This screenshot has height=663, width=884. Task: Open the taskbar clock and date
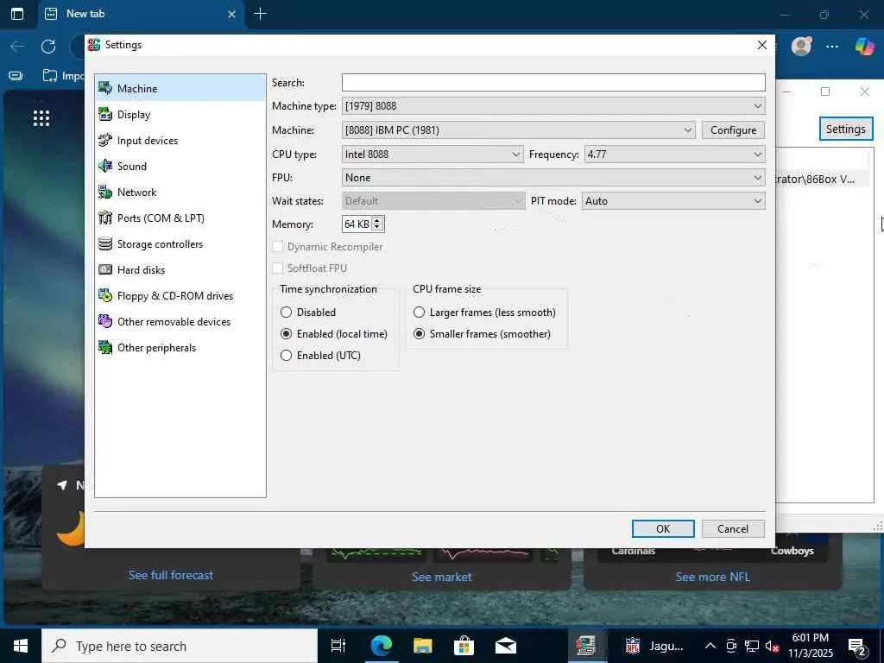tap(810, 646)
